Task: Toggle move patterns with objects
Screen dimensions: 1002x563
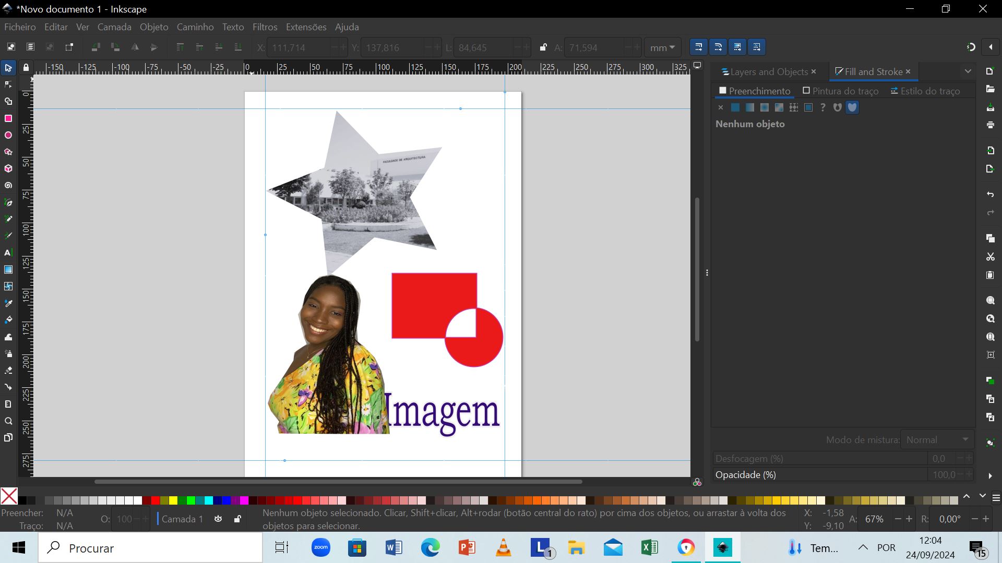Action: [x=757, y=47]
